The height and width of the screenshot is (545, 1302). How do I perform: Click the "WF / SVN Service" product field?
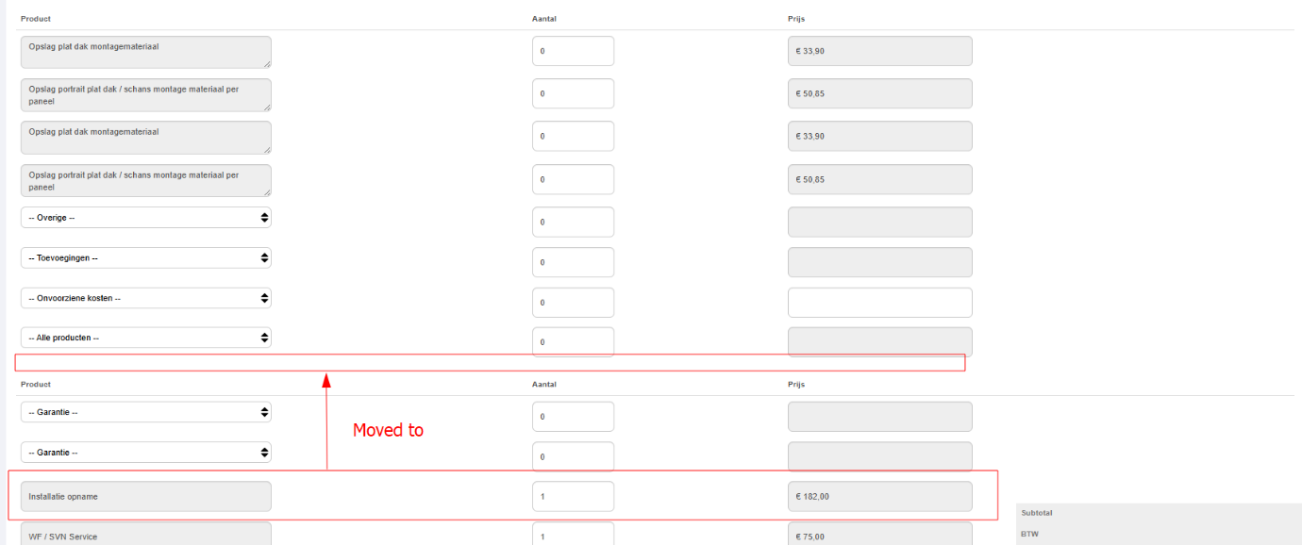click(x=145, y=534)
